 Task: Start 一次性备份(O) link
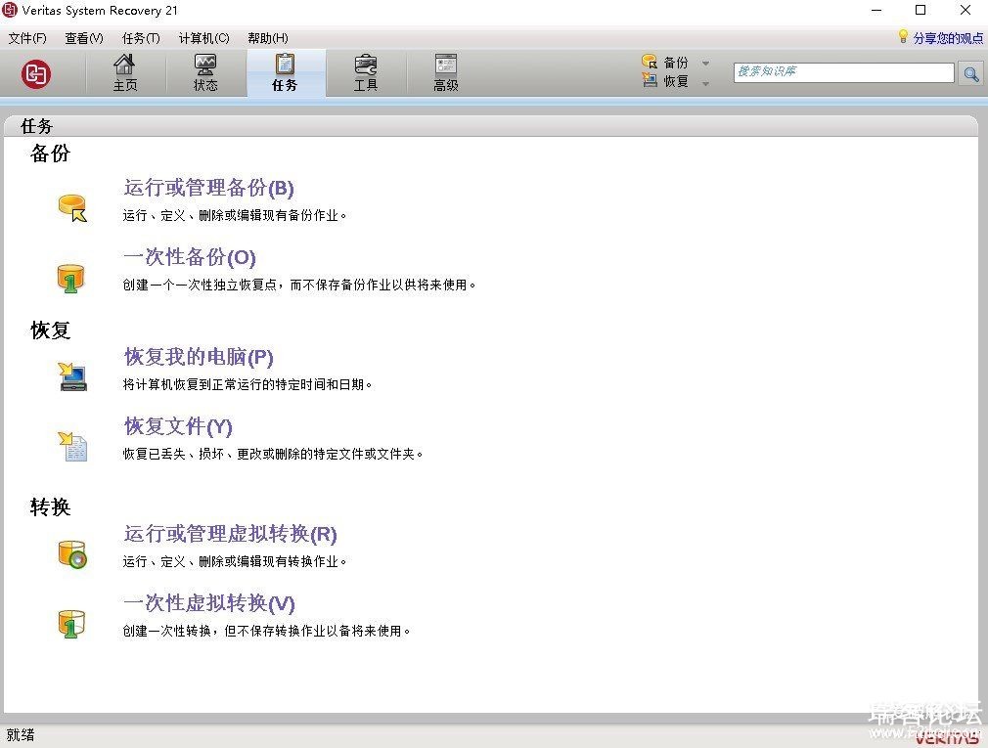190,257
